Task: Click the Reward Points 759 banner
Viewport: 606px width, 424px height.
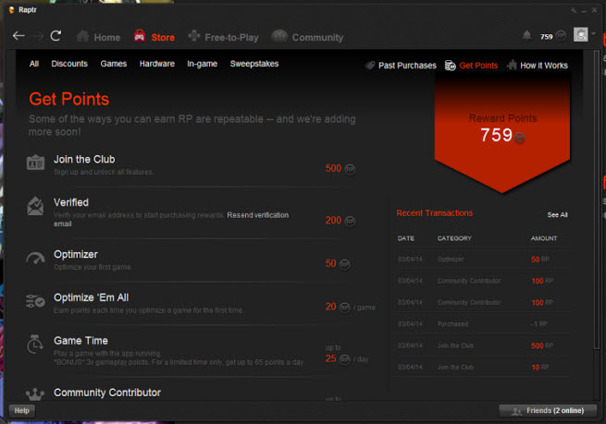Action: (502, 130)
